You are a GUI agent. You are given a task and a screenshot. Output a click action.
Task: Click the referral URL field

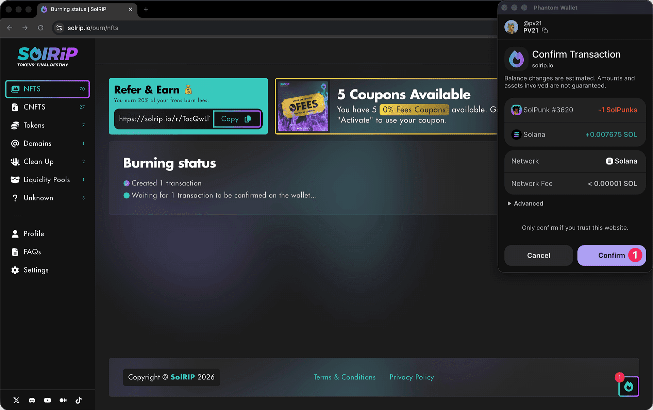click(164, 119)
